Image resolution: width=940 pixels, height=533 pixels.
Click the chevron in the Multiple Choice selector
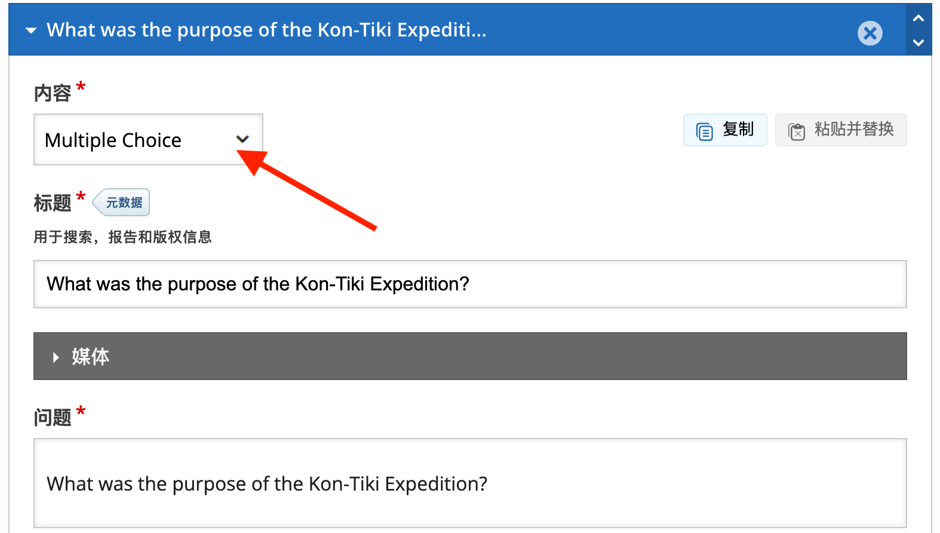242,139
